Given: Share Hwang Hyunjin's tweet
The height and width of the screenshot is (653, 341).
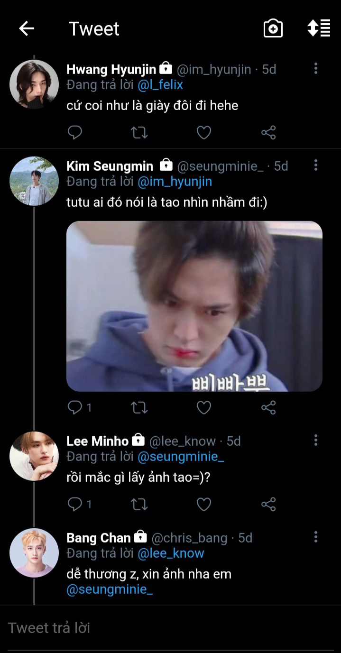Looking at the screenshot, I should point(268,132).
